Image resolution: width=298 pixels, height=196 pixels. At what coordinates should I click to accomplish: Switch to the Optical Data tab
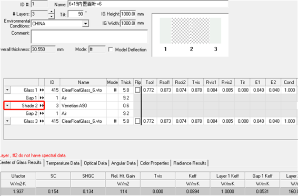tap(95, 163)
